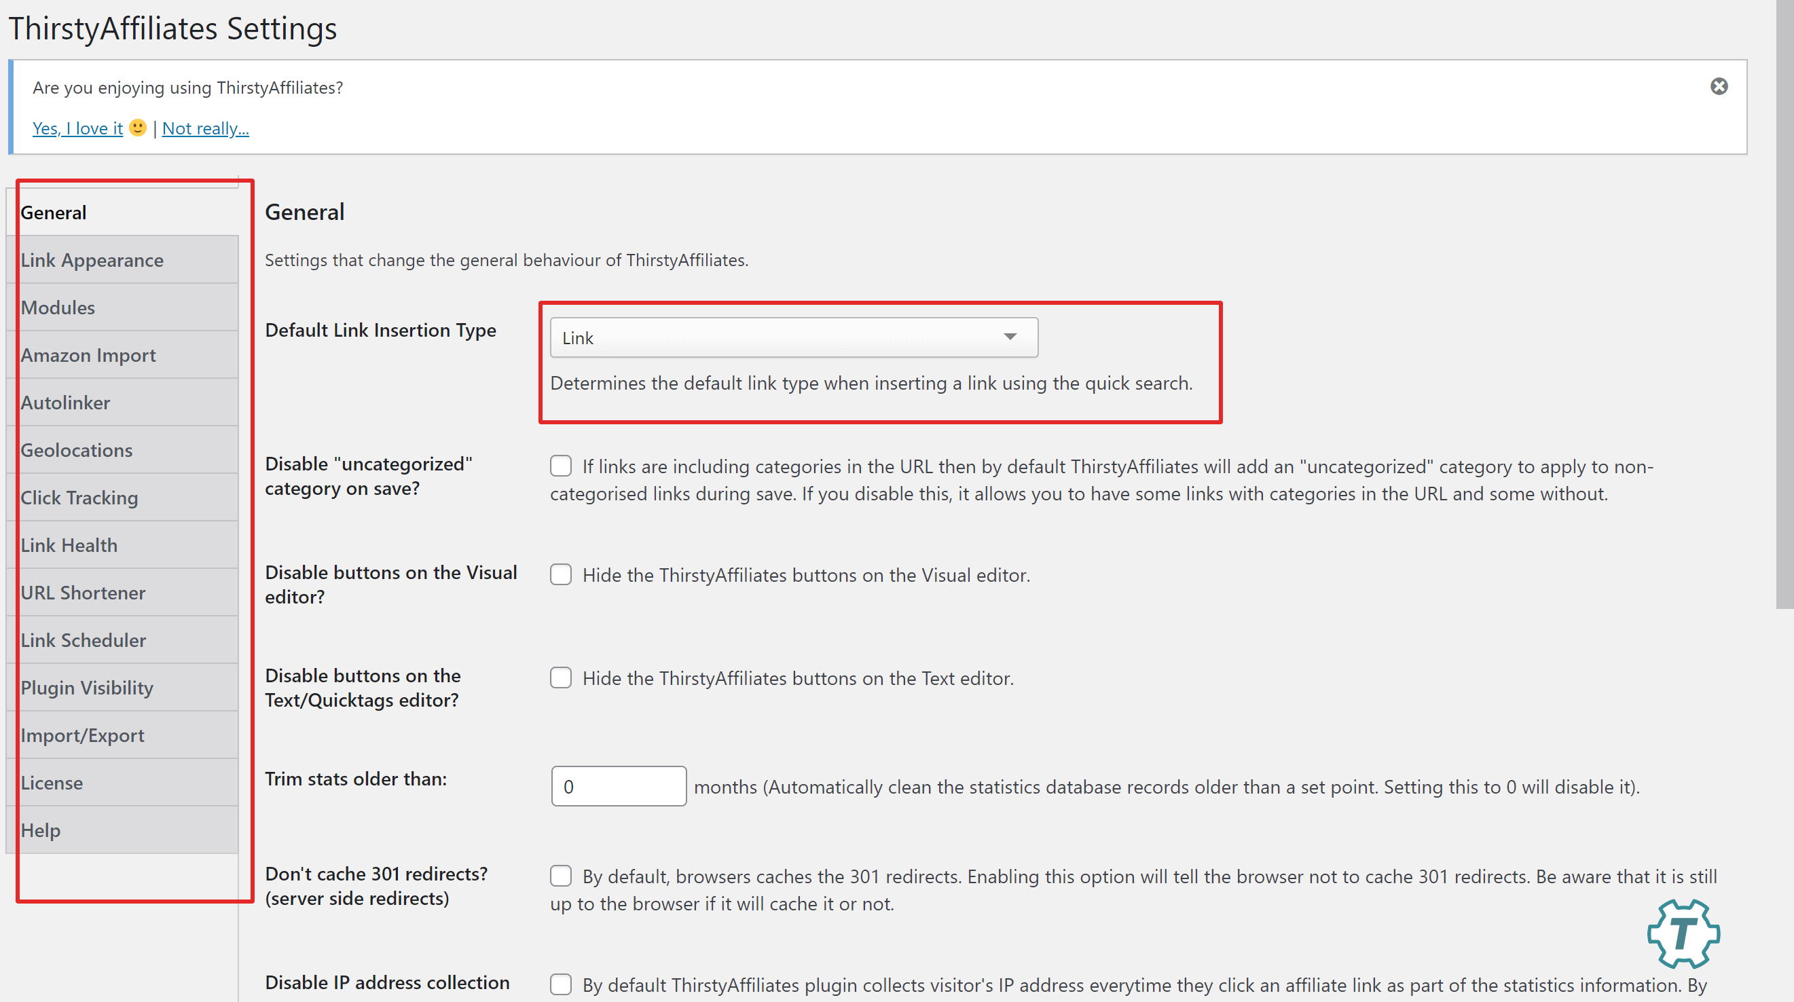Navigate to Link Scheduler settings
1794x1002 pixels.
click(81, 639)
